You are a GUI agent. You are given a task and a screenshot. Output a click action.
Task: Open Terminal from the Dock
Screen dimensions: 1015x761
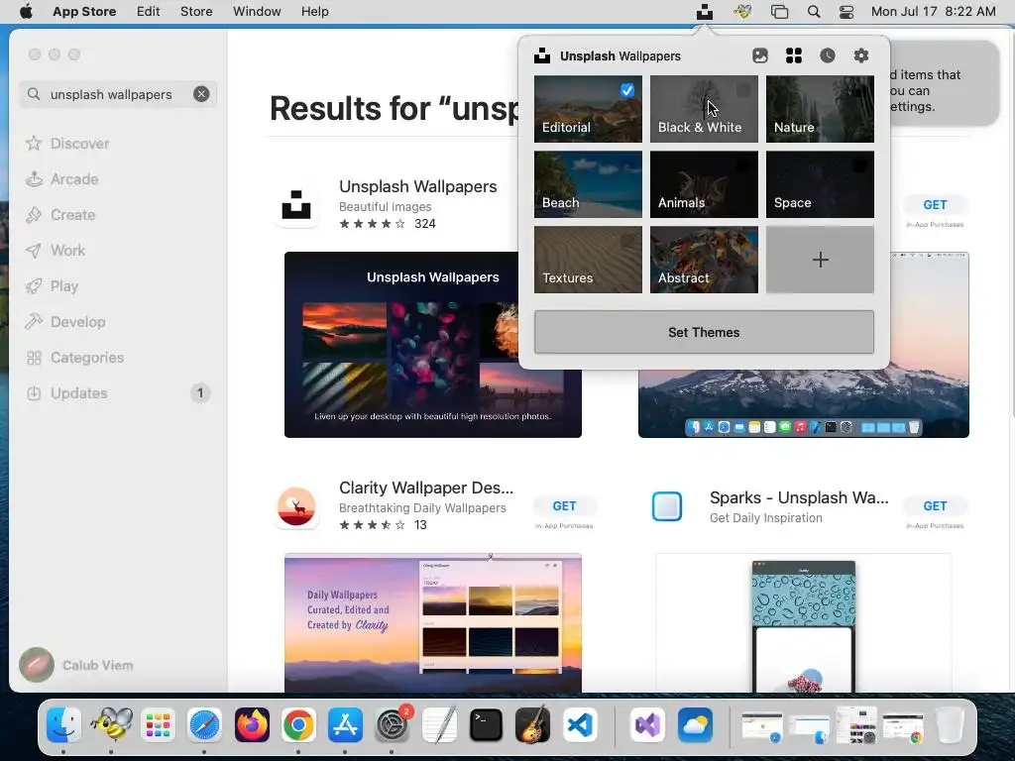pyautogui.click(x=486, y=724)
